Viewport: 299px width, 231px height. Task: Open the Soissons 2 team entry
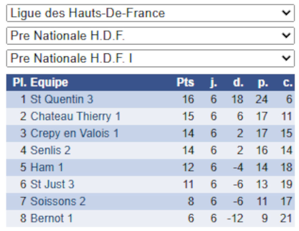58,201
